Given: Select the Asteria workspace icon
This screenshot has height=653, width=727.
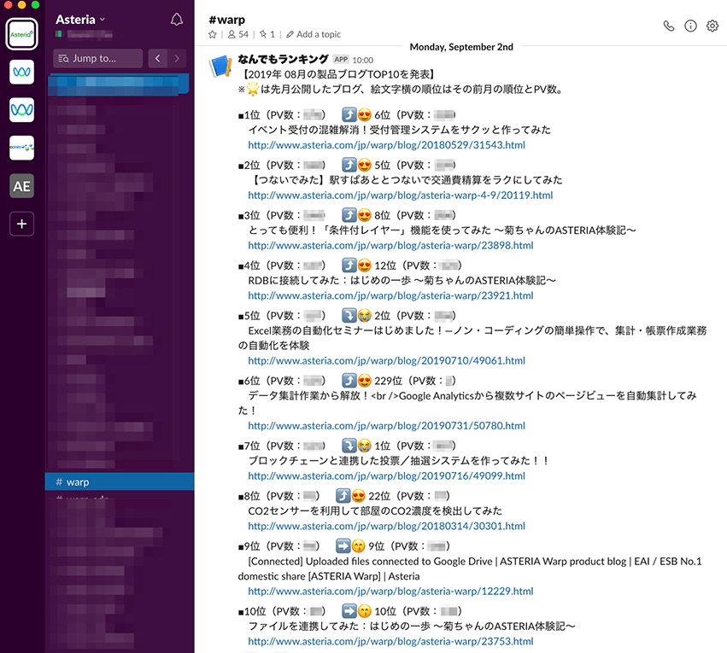Looking at the screenshot, I should [x=22, y=34].
